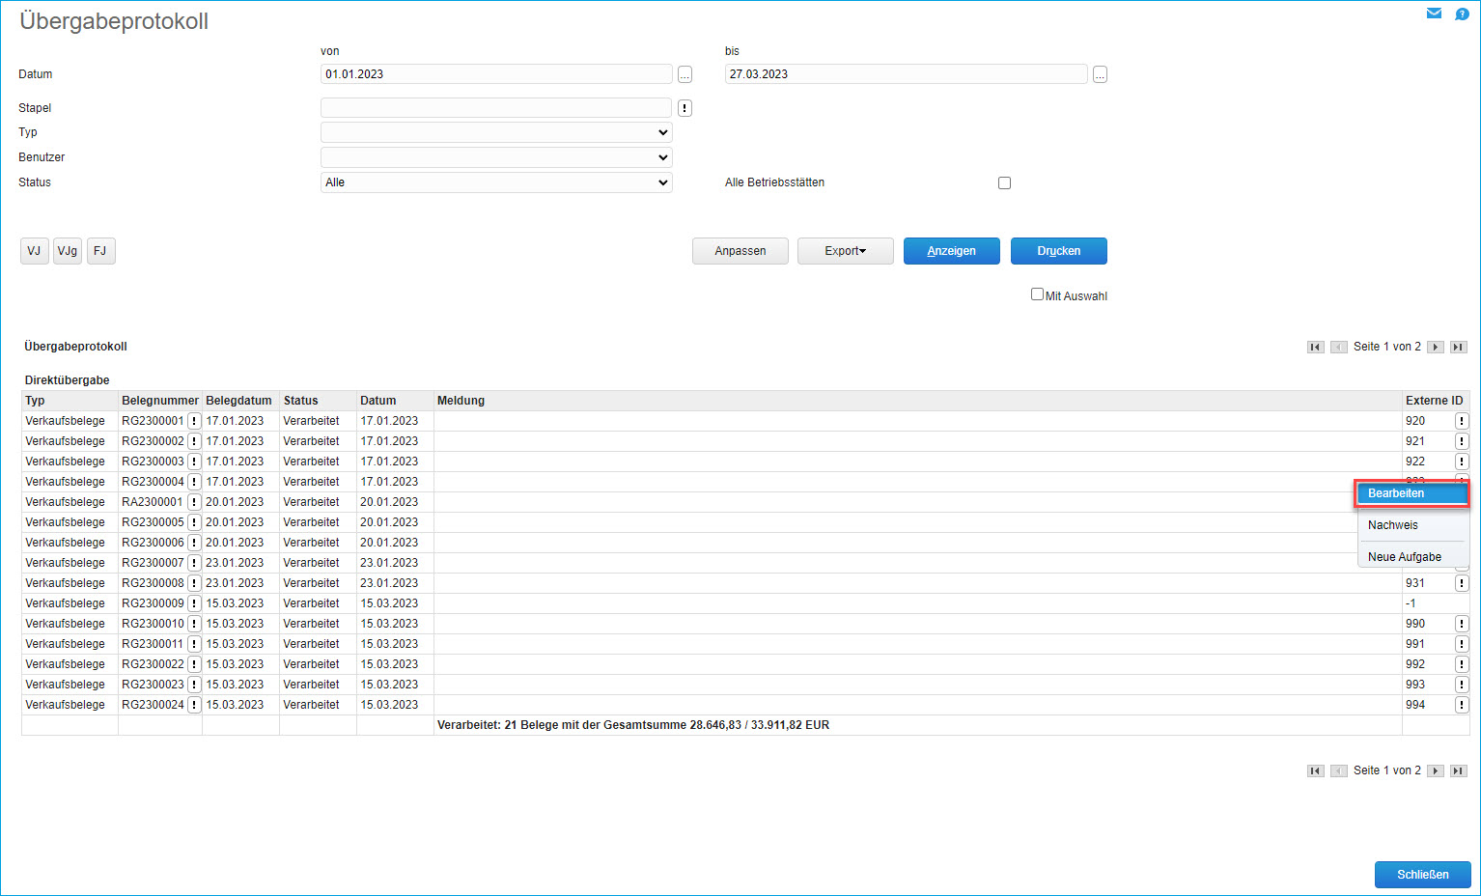Image resolution: width=1481 pixels, height=896 pixels.
Task: Open the Export dropdown button
Action: (845, 251)
